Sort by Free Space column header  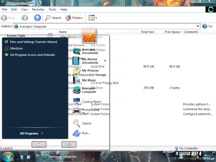pyautogui.click(x=172, y=32)
